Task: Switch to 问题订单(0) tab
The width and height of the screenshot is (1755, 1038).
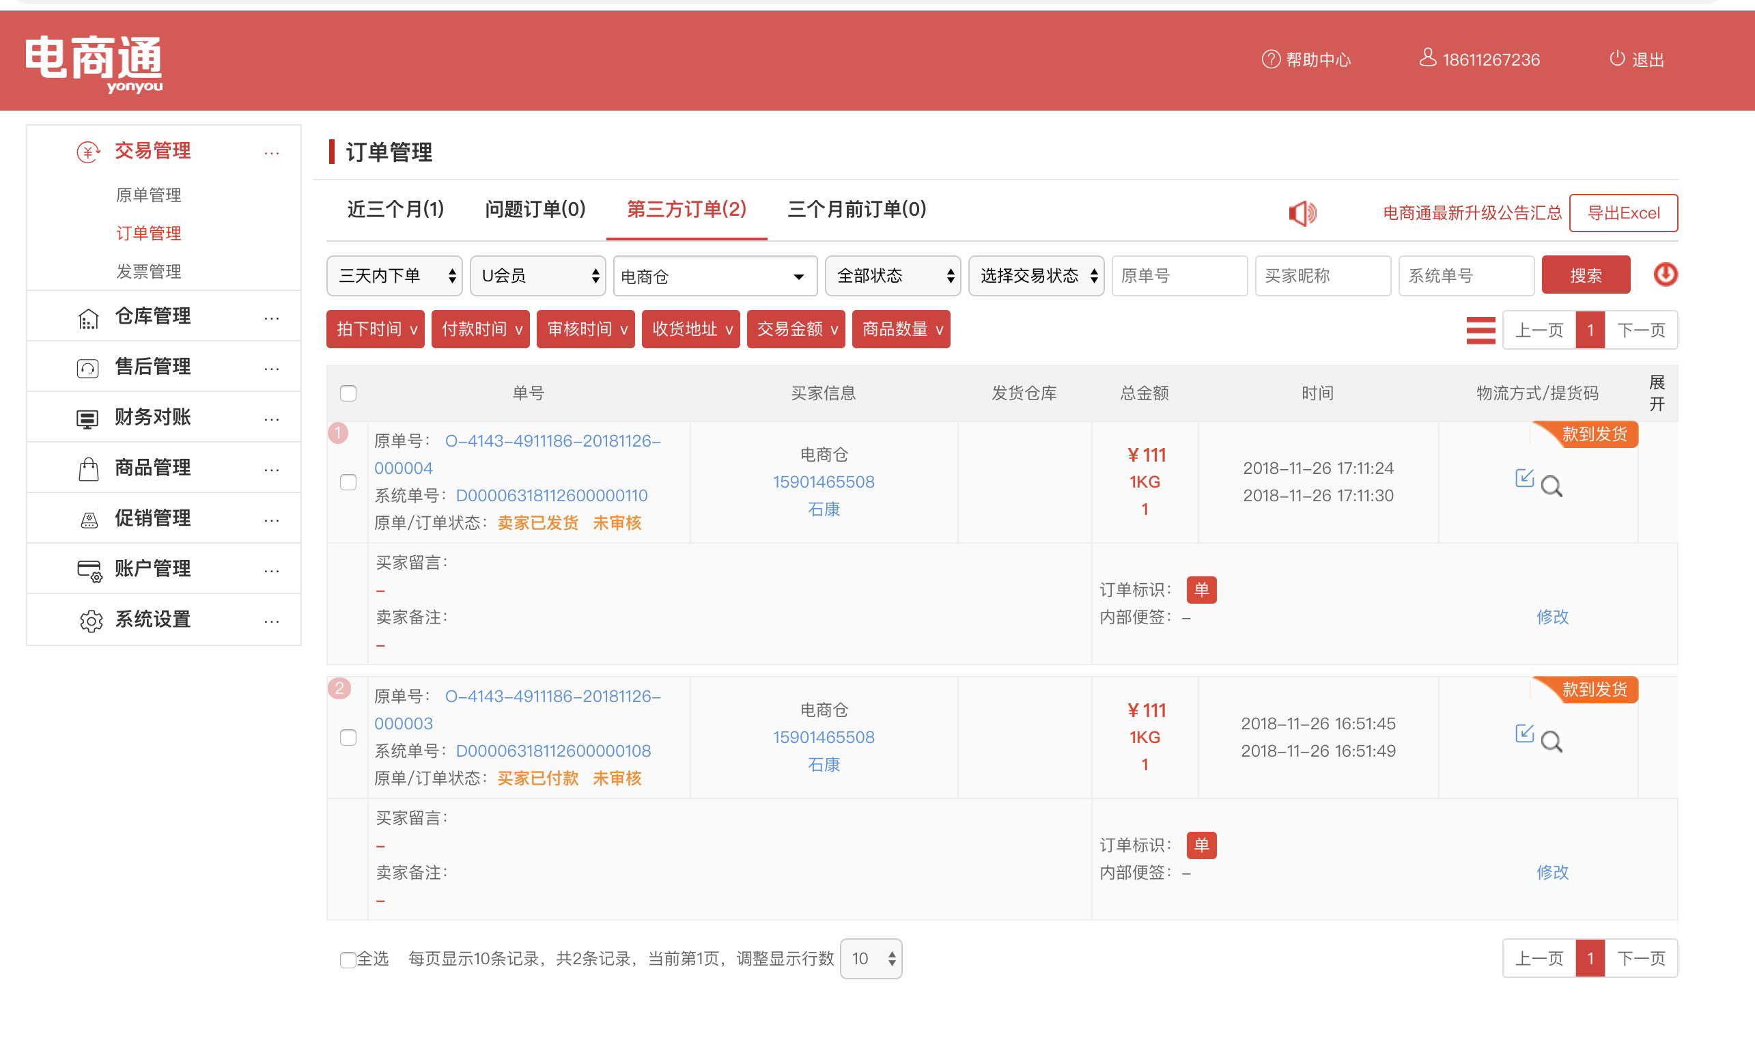Action: [x=535, y=209]
